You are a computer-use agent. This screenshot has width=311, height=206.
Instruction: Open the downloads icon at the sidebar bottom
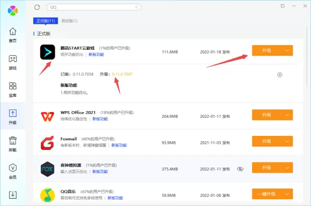coord(12,195)
